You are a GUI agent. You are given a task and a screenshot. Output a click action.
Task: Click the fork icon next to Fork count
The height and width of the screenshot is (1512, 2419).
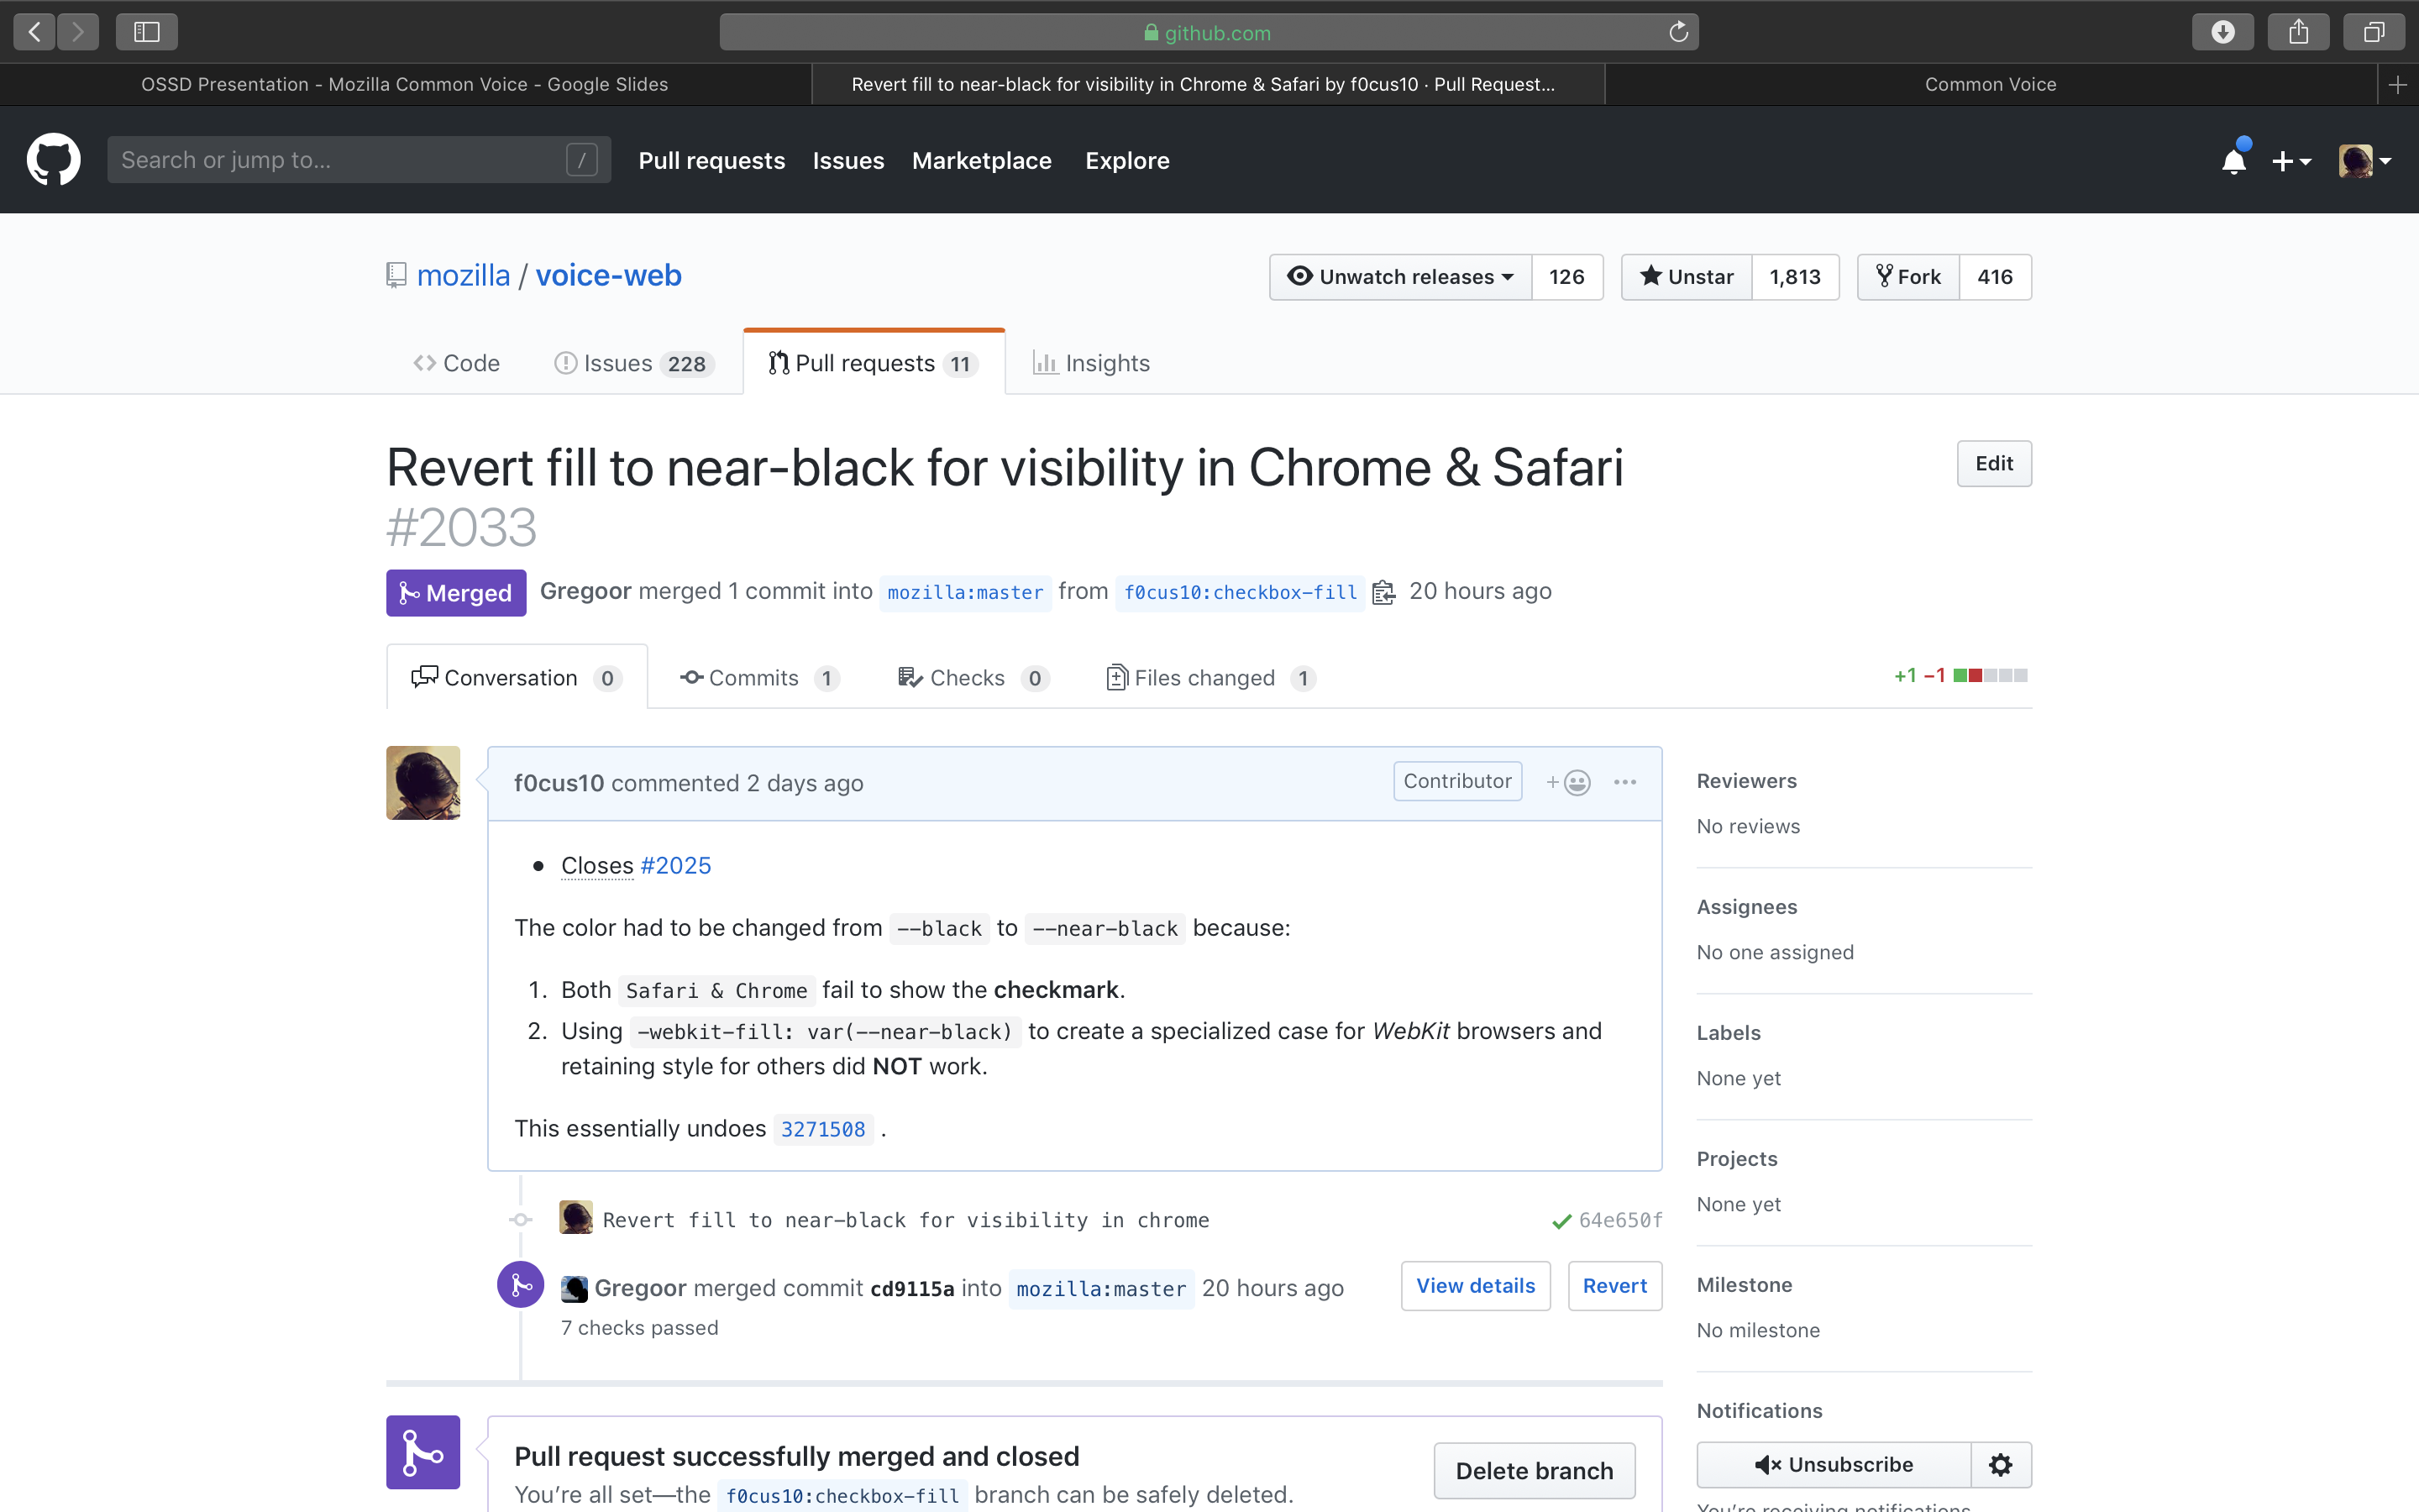tap(1886, 276)
